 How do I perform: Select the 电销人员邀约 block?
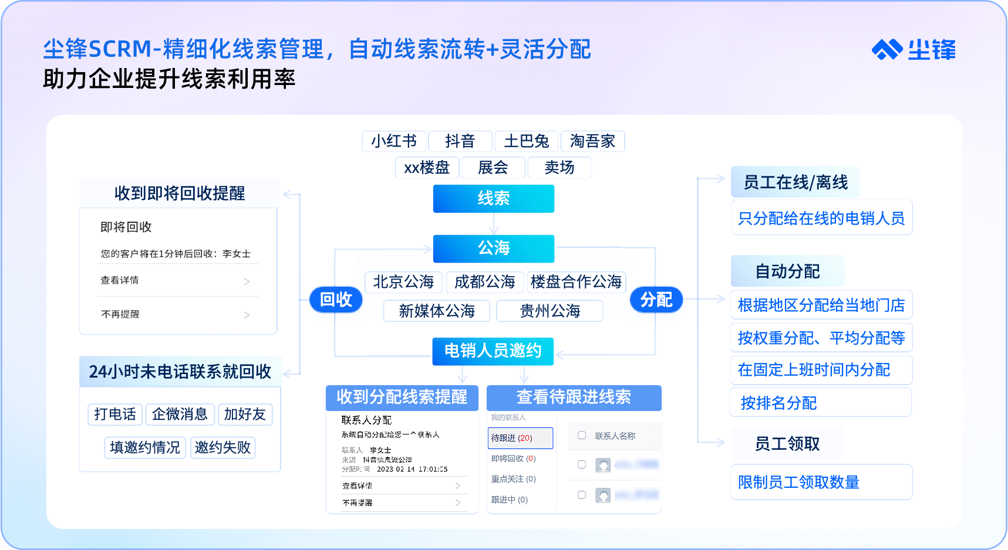click(x=493, y=351)
